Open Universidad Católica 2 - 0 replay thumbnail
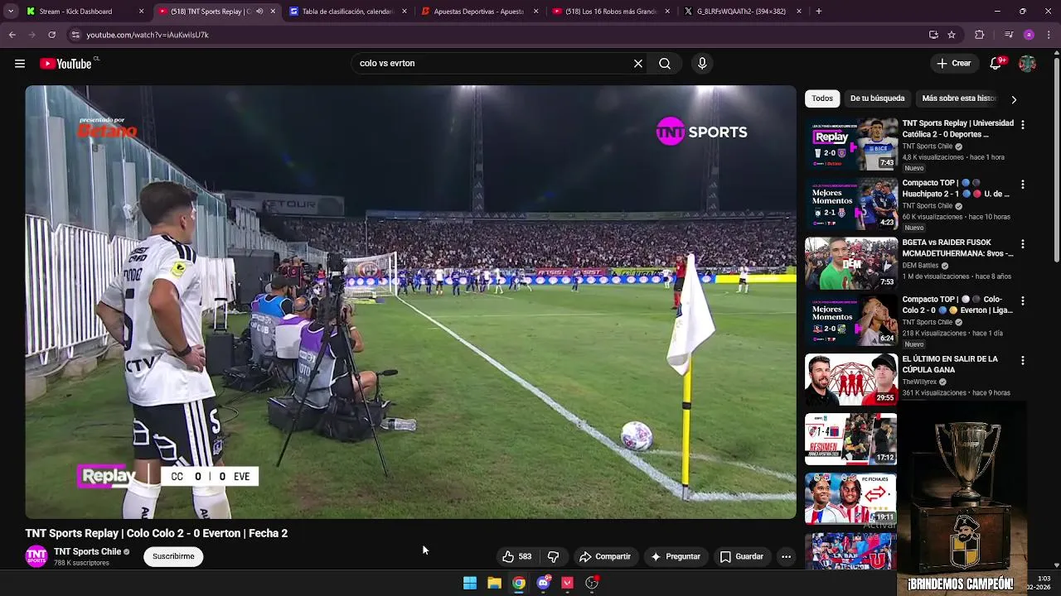 click(850, 144)
